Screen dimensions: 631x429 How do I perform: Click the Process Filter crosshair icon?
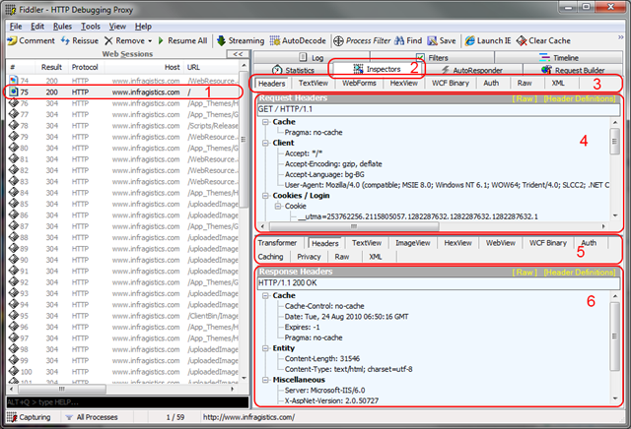338,40
